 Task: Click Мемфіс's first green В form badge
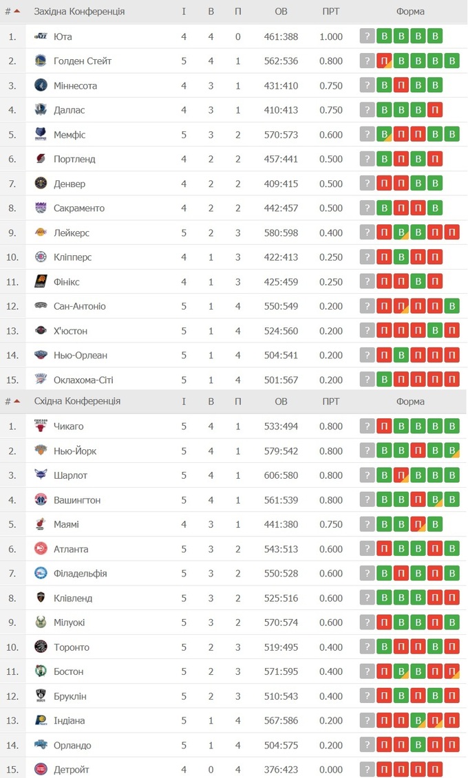pyautogui.click(x=385, y=135)
